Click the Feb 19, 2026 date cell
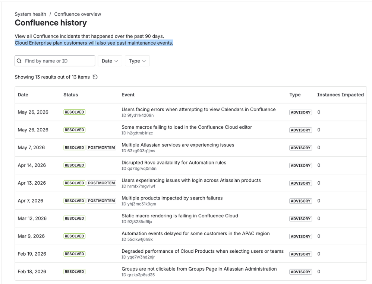The image size is (372, 284). point(32,254)
